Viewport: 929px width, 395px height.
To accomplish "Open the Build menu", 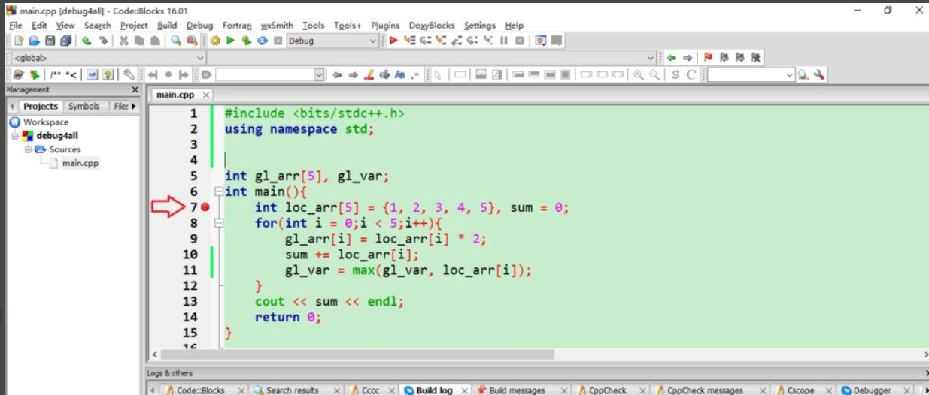I will point(167,25).
